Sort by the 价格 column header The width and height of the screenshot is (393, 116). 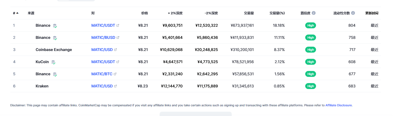tap(144, 13)
